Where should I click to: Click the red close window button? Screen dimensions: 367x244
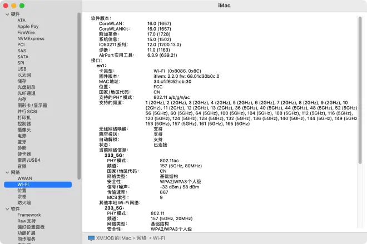point(6,5)
